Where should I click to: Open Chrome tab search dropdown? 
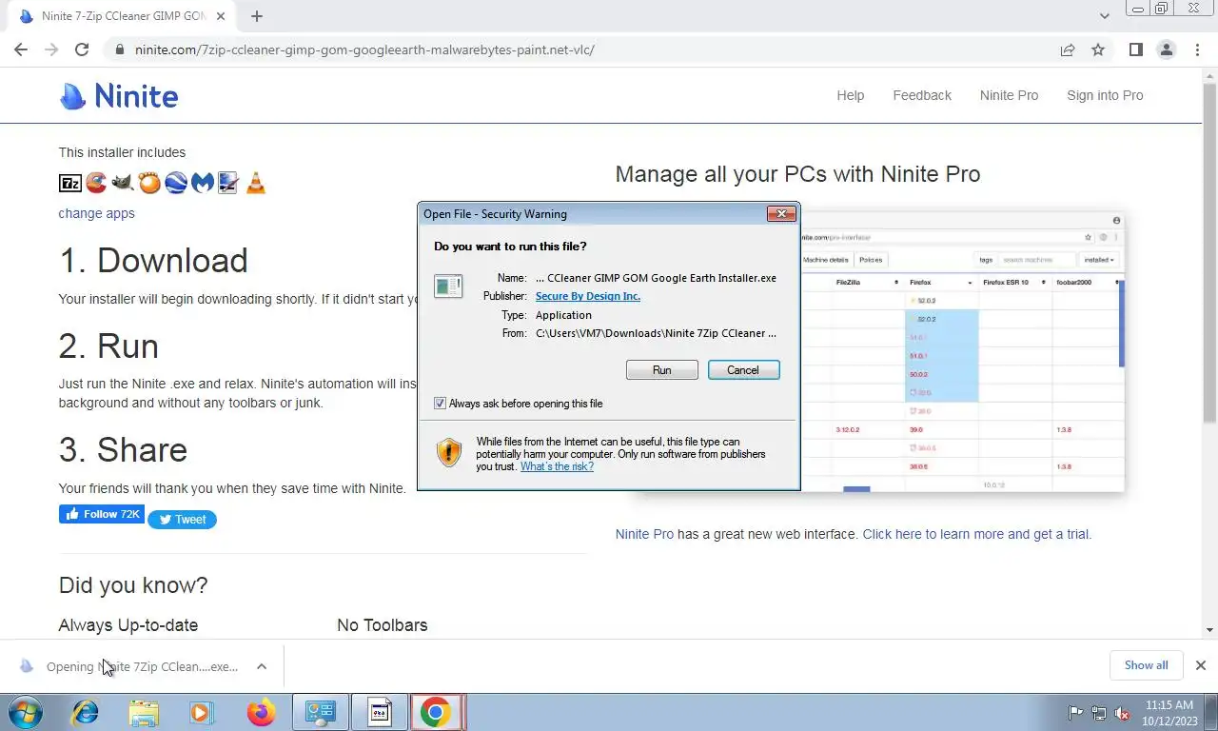(1105, 16)
